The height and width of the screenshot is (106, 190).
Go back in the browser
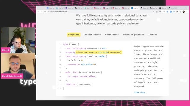(x=38, y=12)
